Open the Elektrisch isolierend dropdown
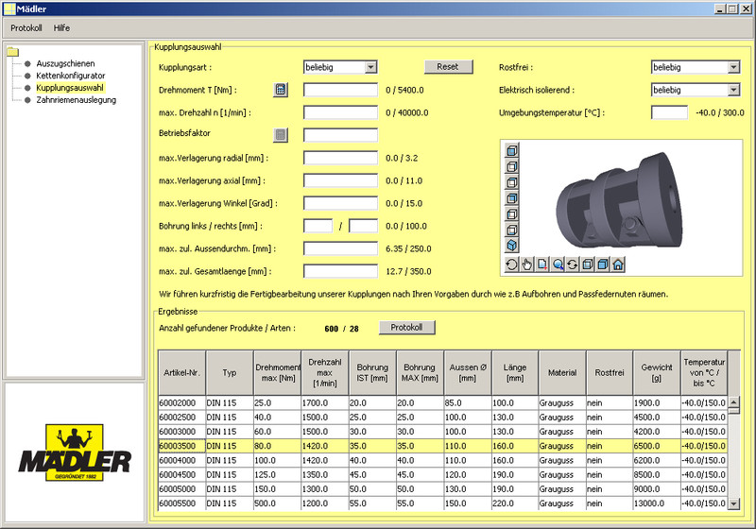Screen dimensions: 756x529 (x=733, y=90)
